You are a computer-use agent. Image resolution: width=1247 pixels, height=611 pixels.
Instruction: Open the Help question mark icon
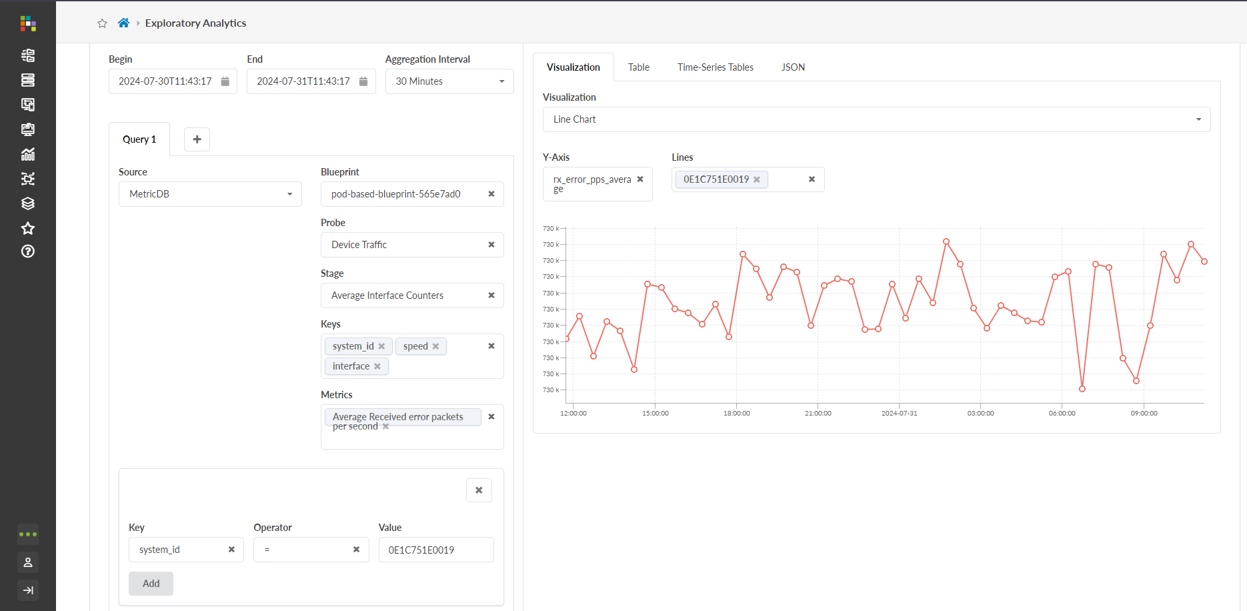pos(28,251)
